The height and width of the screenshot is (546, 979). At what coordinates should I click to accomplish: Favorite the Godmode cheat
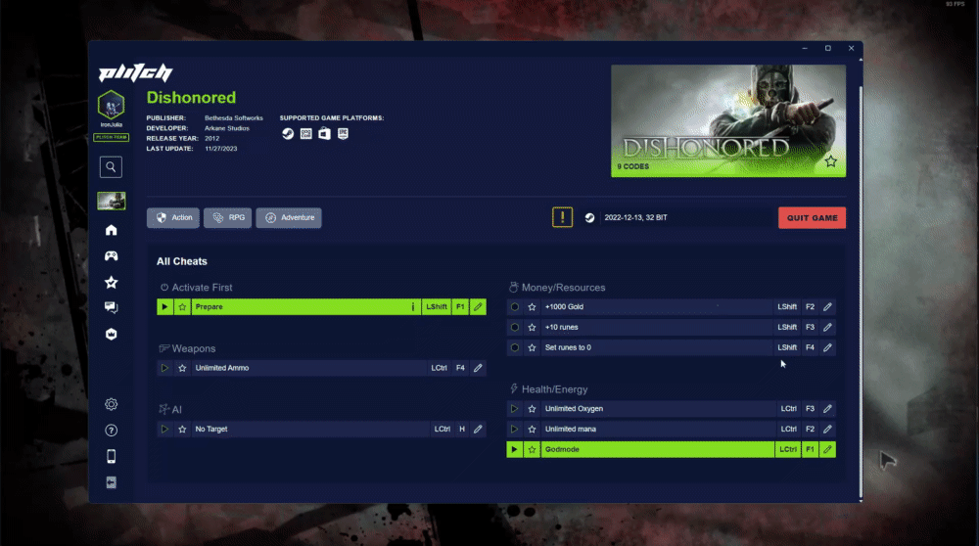point(532,449)
